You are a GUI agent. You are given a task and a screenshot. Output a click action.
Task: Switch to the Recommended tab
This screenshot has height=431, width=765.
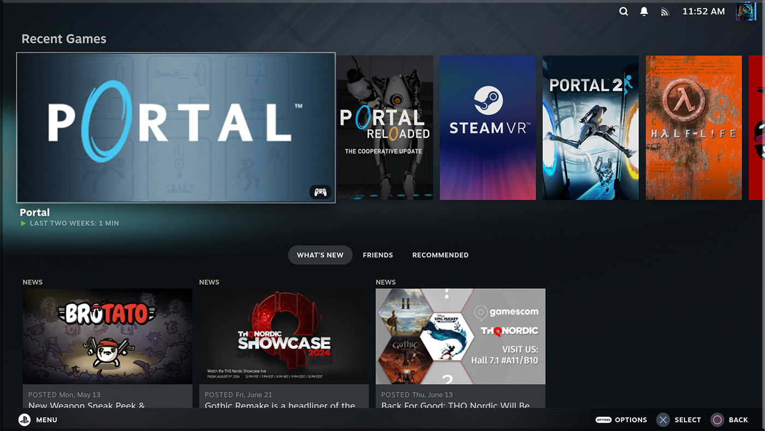[440, 254]
